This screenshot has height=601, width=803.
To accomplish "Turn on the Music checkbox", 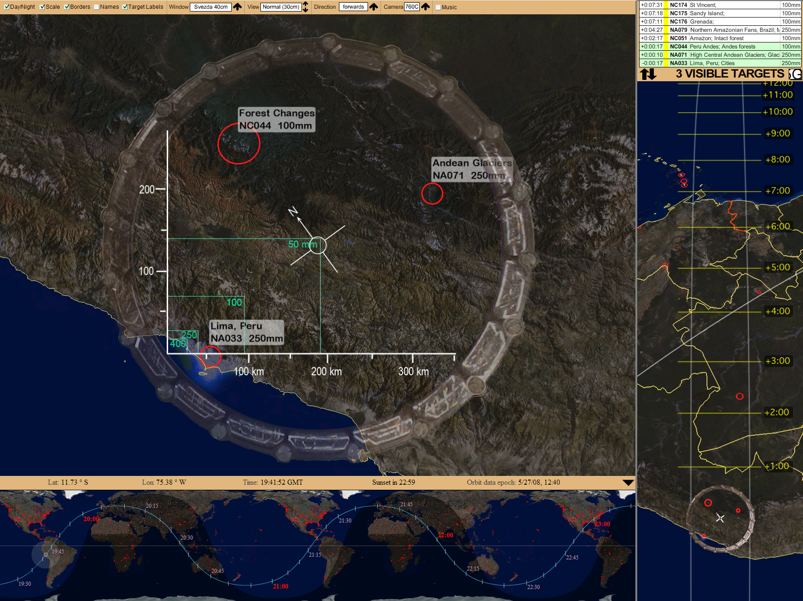I will [438, 7].
